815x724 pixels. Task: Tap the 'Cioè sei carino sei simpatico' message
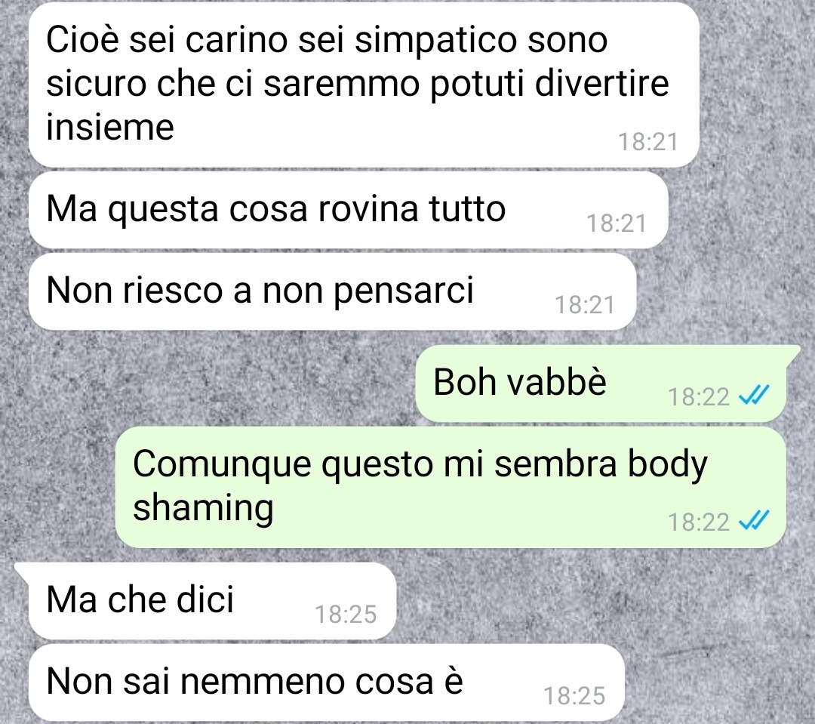click(364, 85)
